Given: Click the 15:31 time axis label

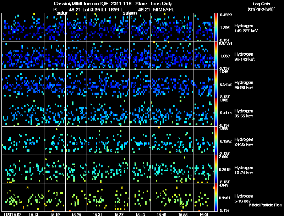Looking at the screenshot, I should [97, 215].
